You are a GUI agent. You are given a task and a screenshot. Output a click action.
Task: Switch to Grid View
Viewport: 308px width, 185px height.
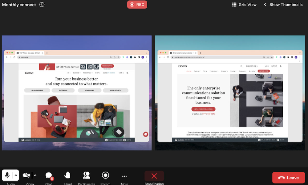[244, 5]
